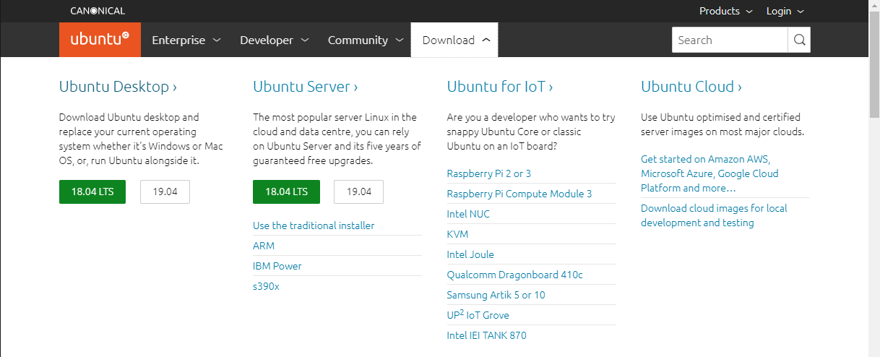Select the Ubuntu Desktop 19.04 button
Viewport: 880px width, 357px height.
[165, 192]
